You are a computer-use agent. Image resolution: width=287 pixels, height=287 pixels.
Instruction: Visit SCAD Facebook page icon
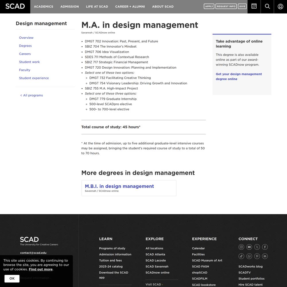[265, 247]
